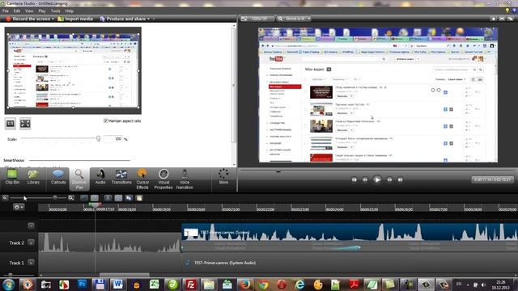The width and height of the screenshot is (518, 291).
Task: Click the actual size 1:1 button
Action: point(11,124)
